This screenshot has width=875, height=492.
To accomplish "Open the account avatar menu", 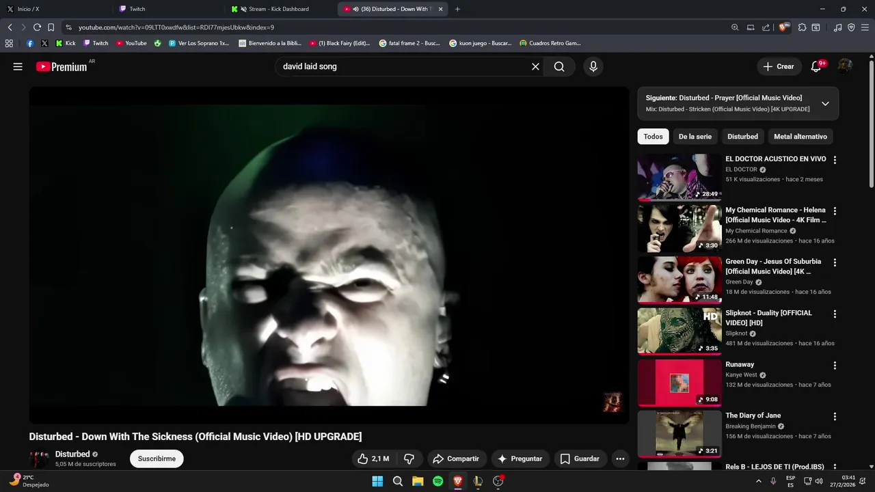I will tap(845, 66).
